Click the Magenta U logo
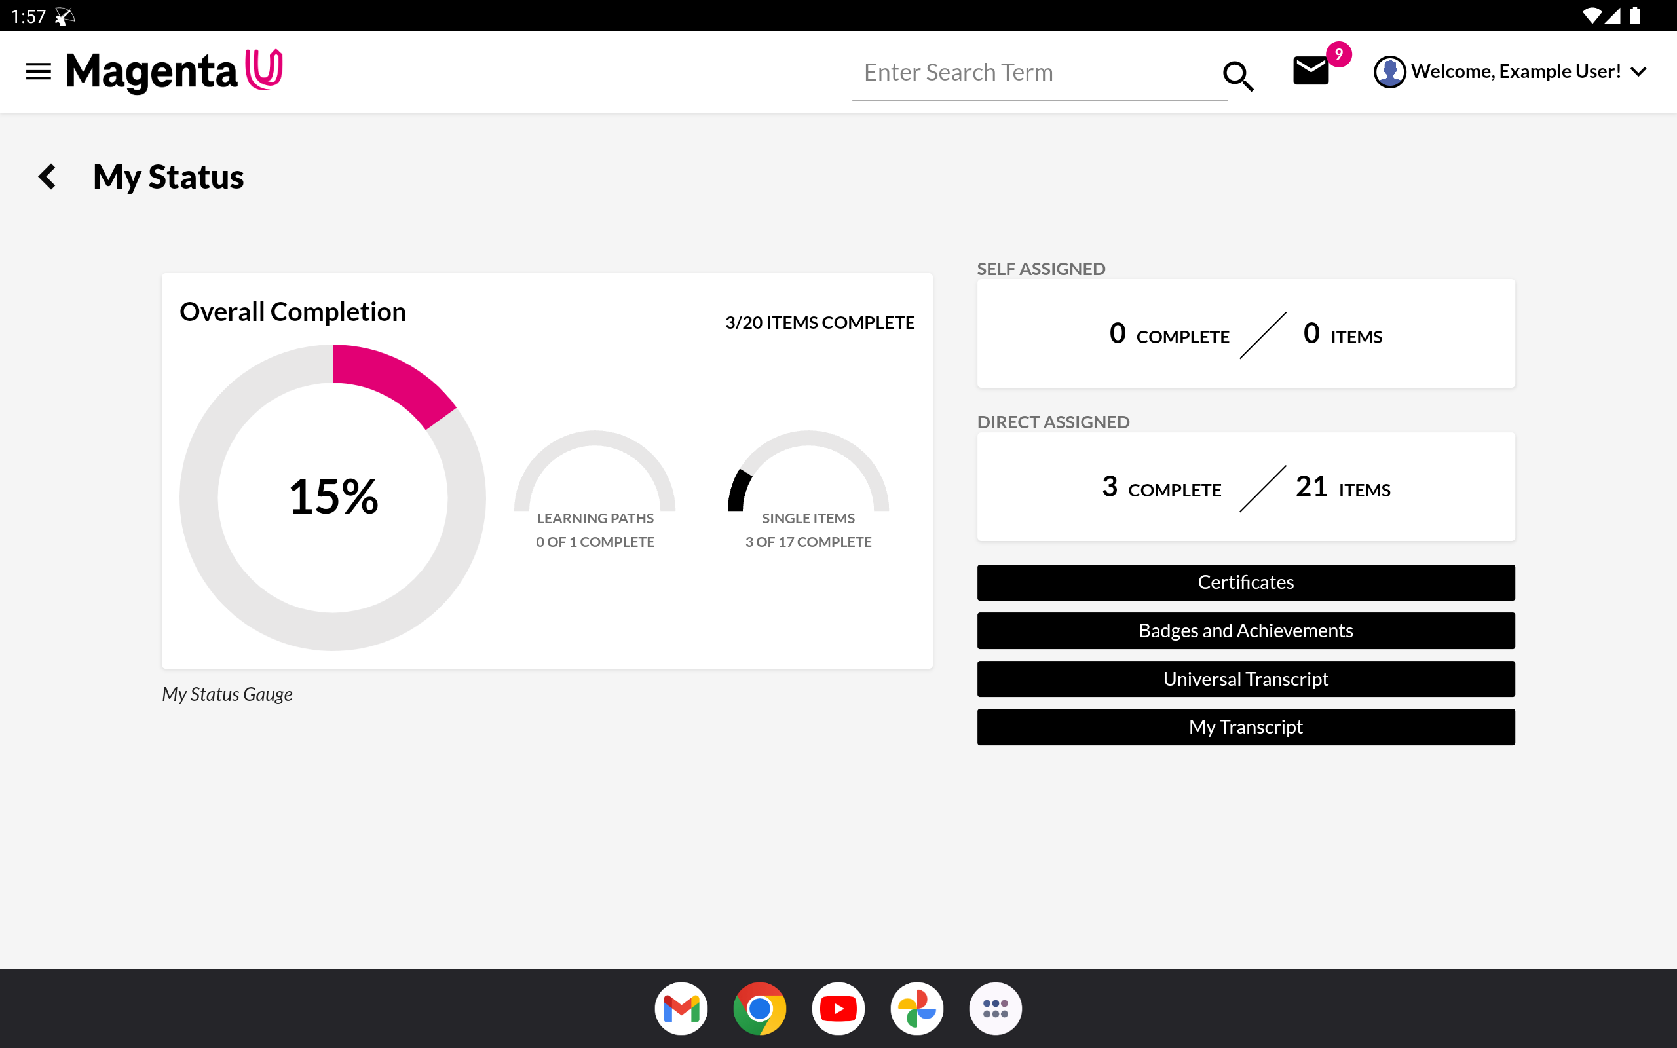Screen dimensions: 1677x1048 [174, 71]
